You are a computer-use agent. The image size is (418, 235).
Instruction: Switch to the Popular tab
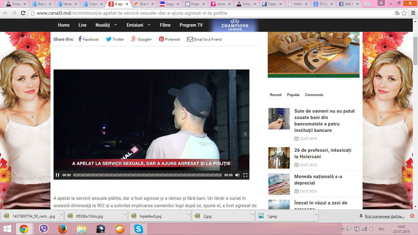(293, 95)
